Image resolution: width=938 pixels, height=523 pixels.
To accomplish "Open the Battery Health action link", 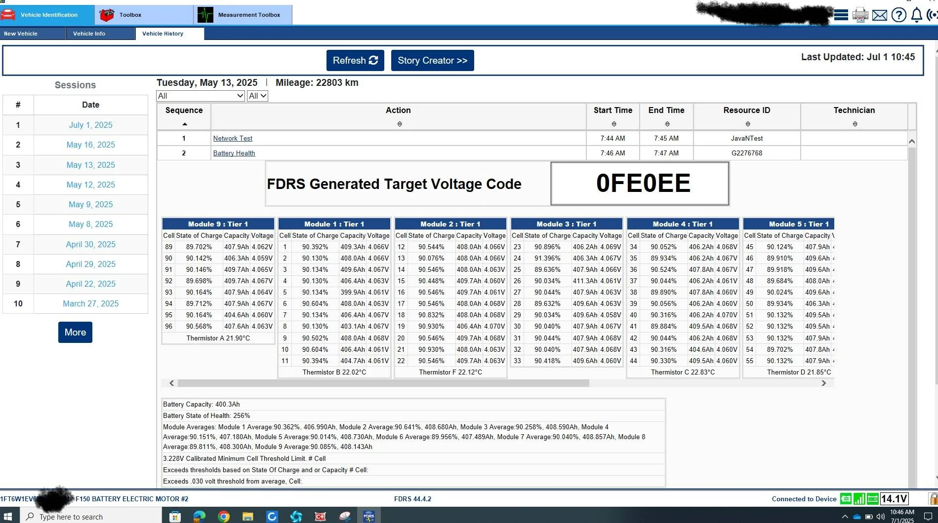I will tap(234, 153).
